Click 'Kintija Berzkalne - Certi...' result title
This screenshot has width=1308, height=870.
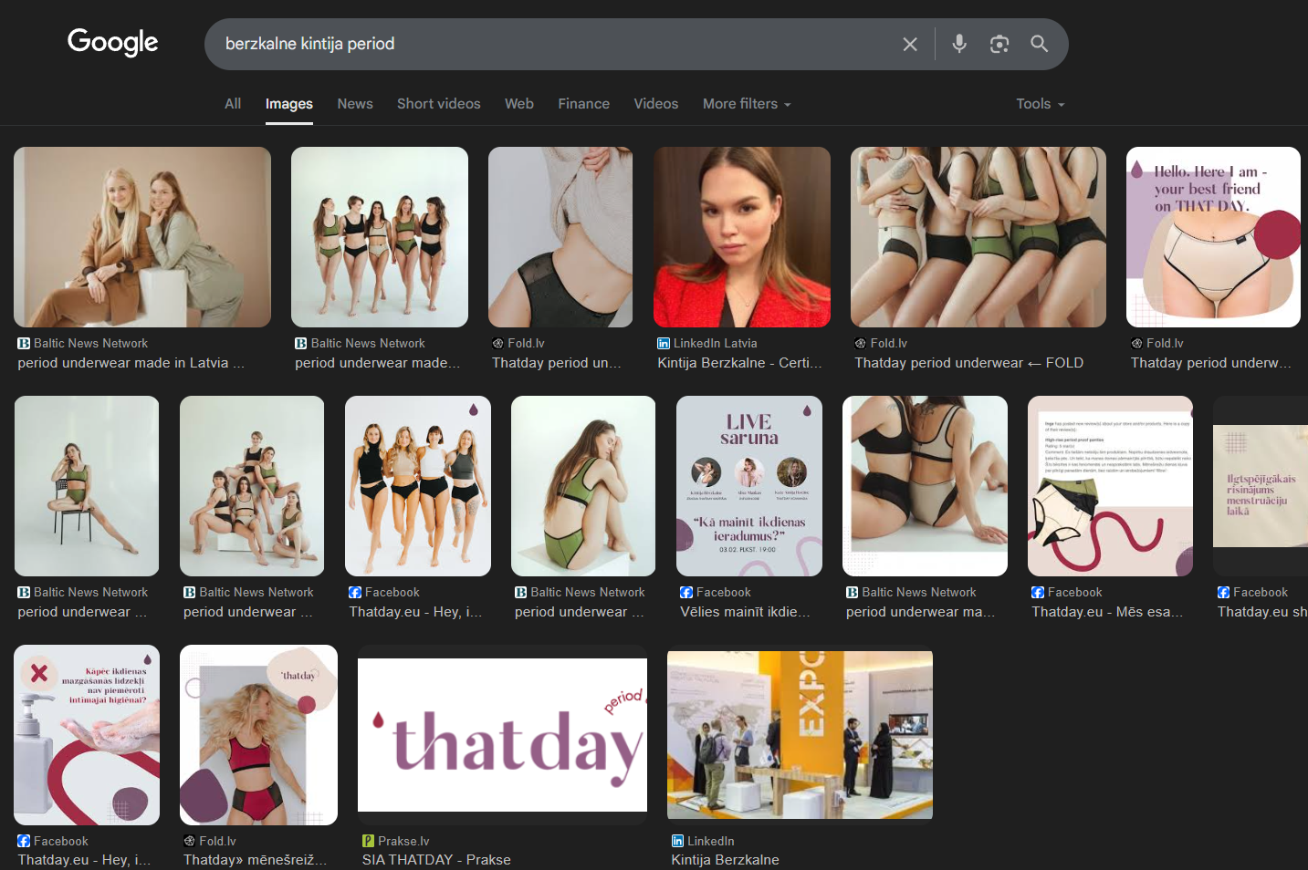tap(739, 363)
